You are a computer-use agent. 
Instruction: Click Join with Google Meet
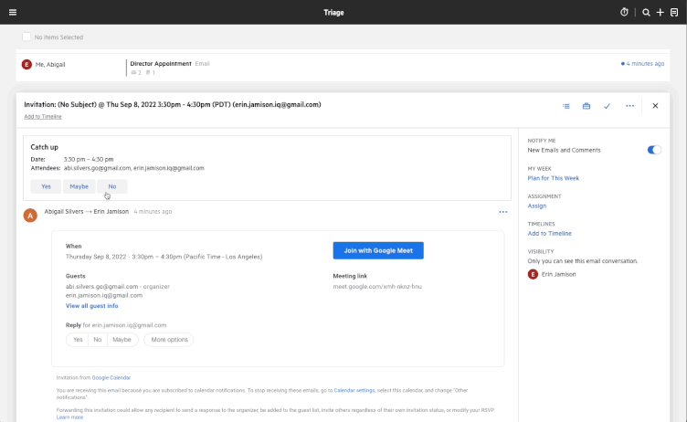click(378, 251)
